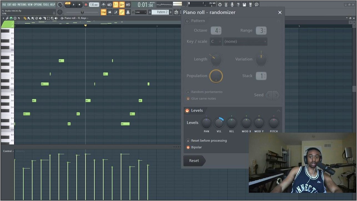Viewport: 357px width, 201px height.
Task: Toggle wait for input recording icon
Action: 109,5
